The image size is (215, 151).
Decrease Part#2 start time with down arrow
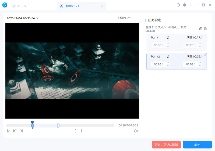[168, 66]
